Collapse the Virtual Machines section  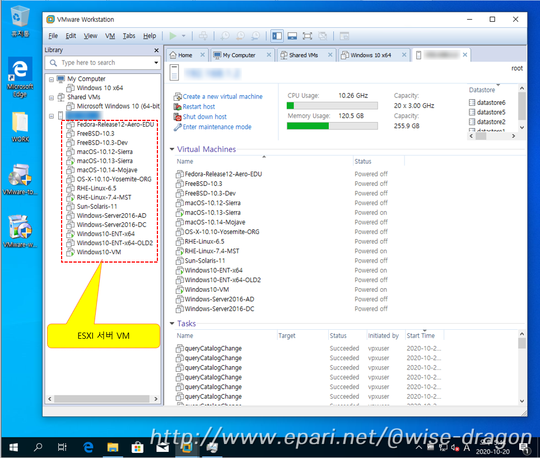tap(172, 149)
